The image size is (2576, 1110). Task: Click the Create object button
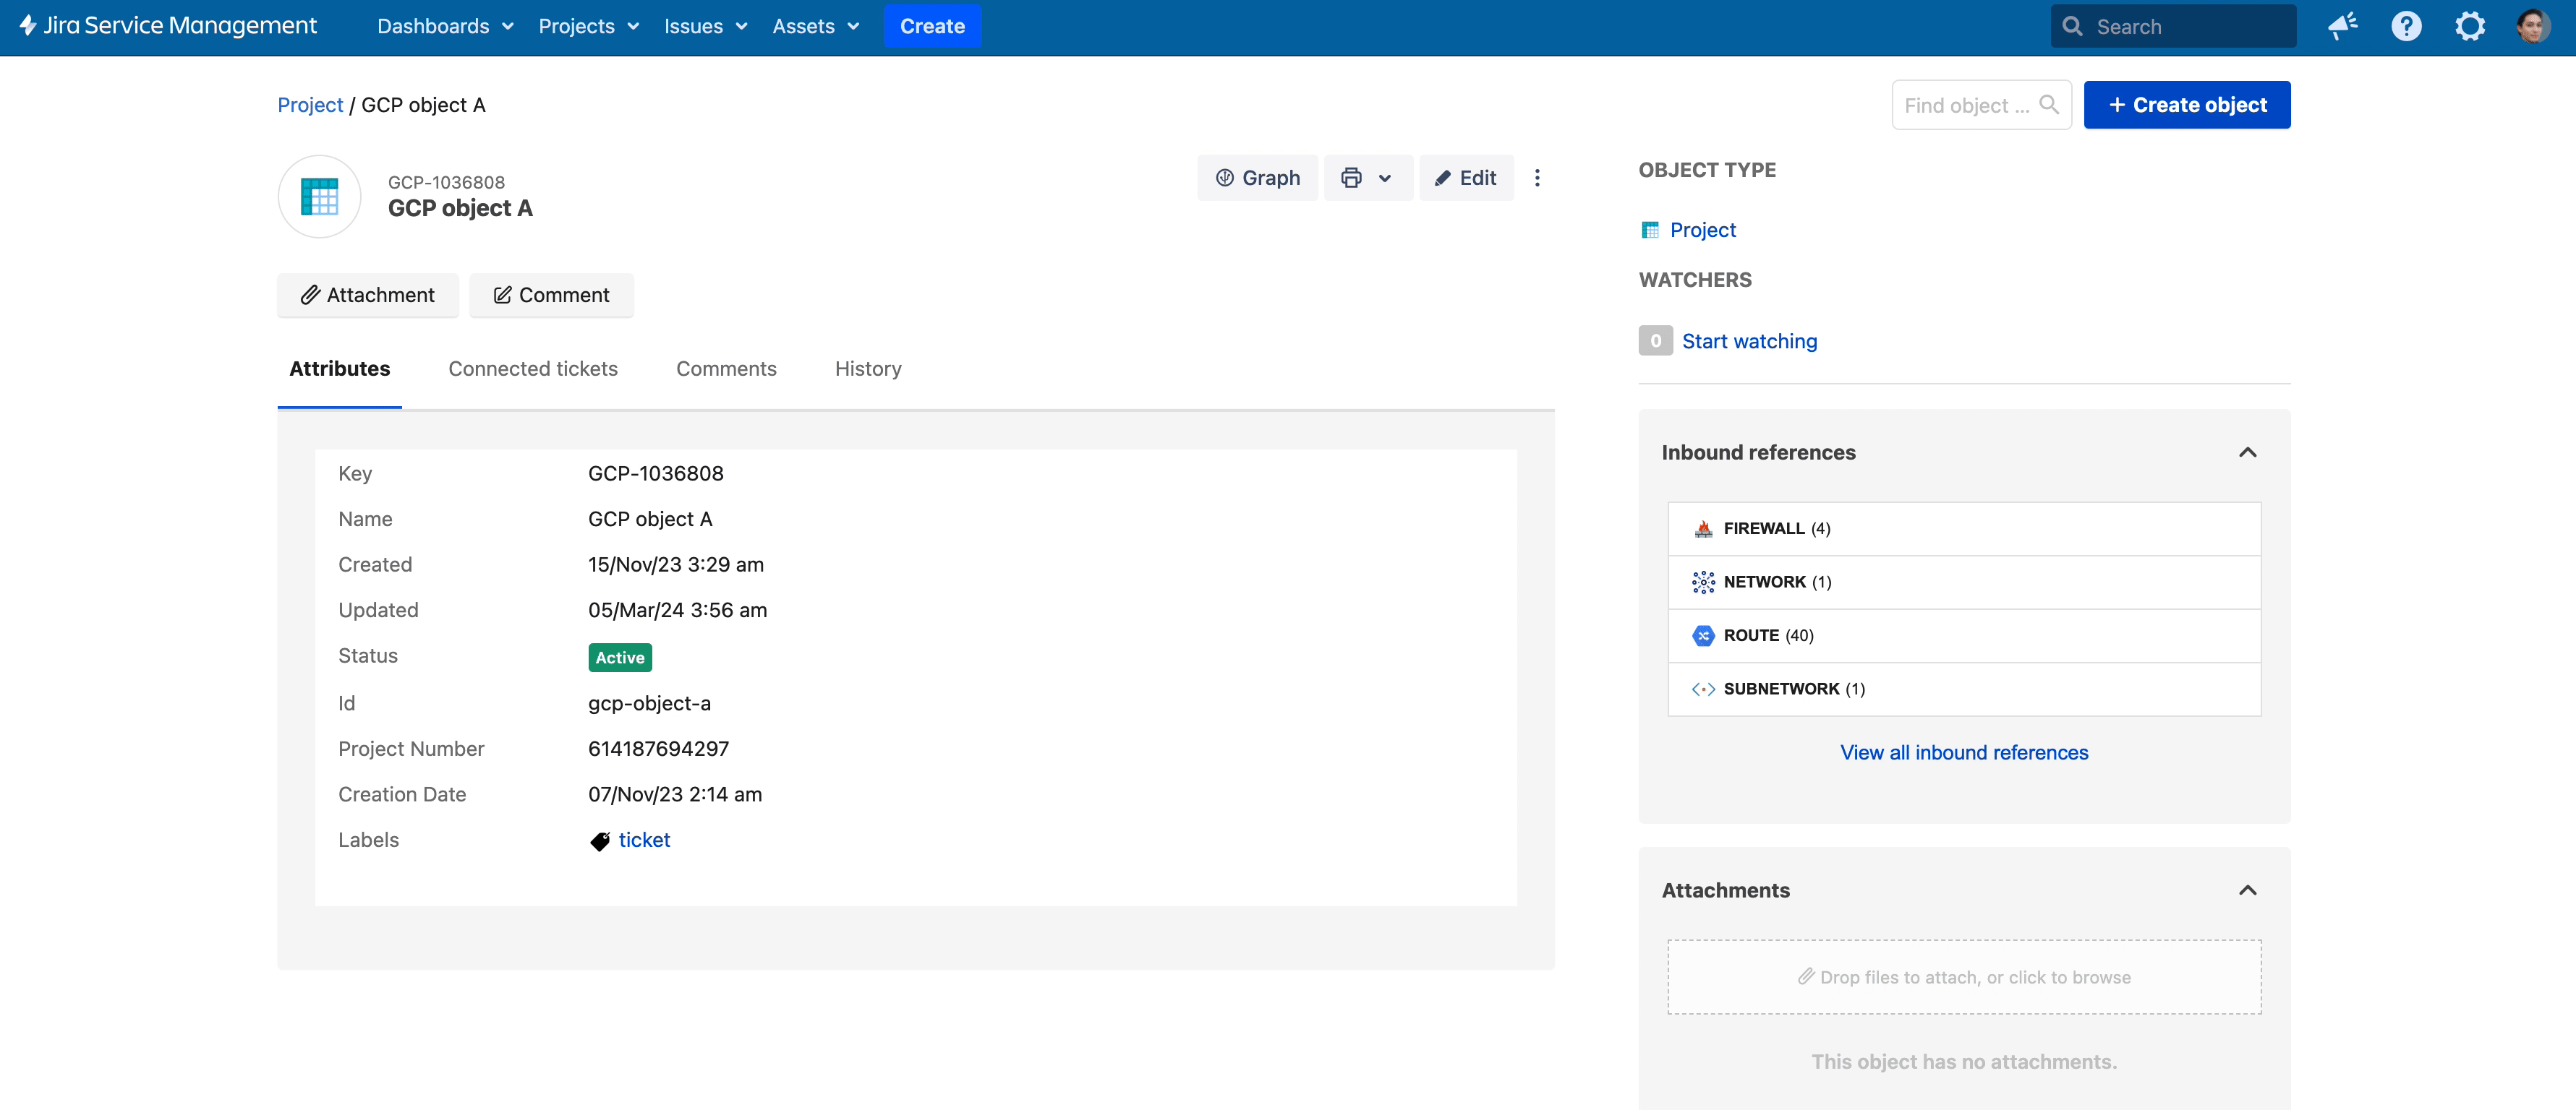pos(2186,105)
